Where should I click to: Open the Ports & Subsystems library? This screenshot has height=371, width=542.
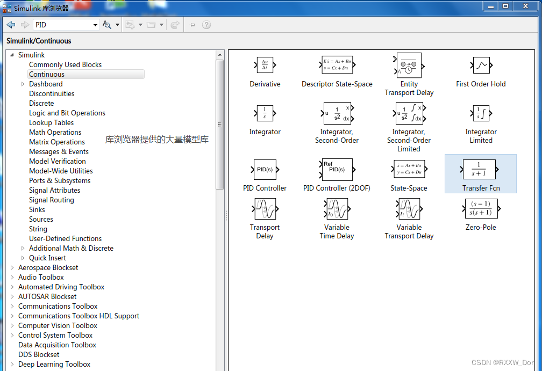(x=60, y=180)
